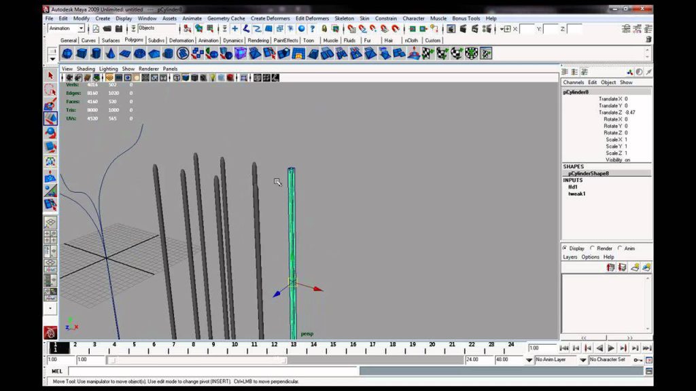Select the Render layer radio button
This screenshot has width=696, height=391.
pyautogui.click(x=592, y=248)
